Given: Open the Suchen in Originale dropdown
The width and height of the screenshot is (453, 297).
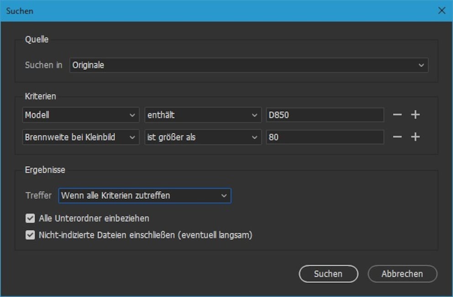Looking at the screenshot, I should point(249,65).
